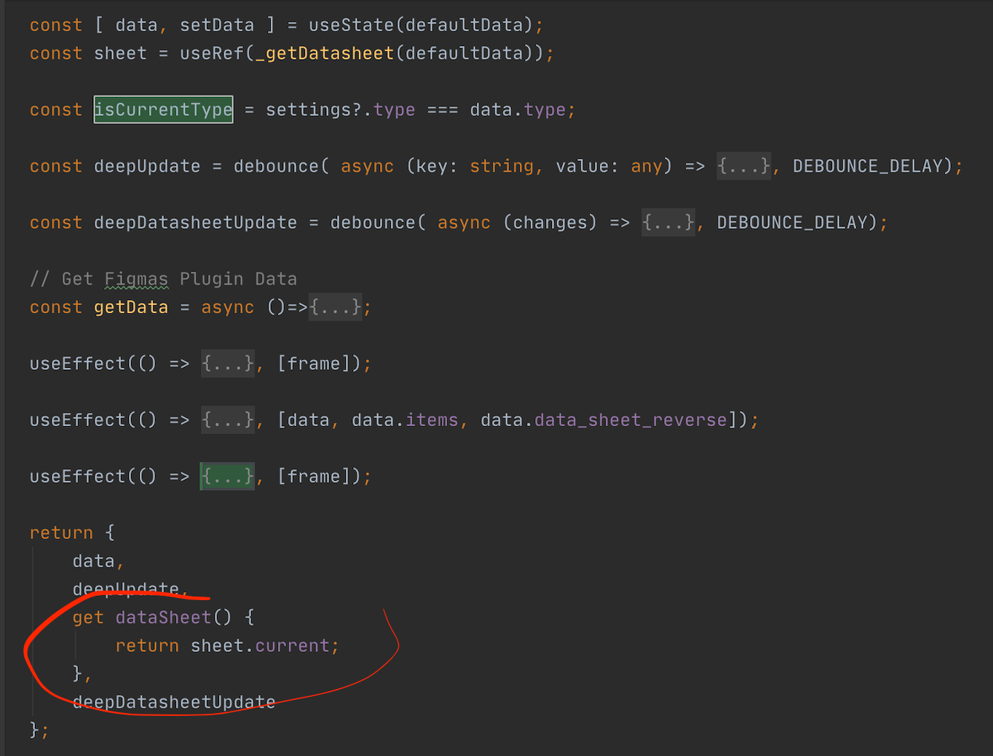Click the _getDatasheet function call
The width and height of the screenshot is (993, 756).
point(325,53)
